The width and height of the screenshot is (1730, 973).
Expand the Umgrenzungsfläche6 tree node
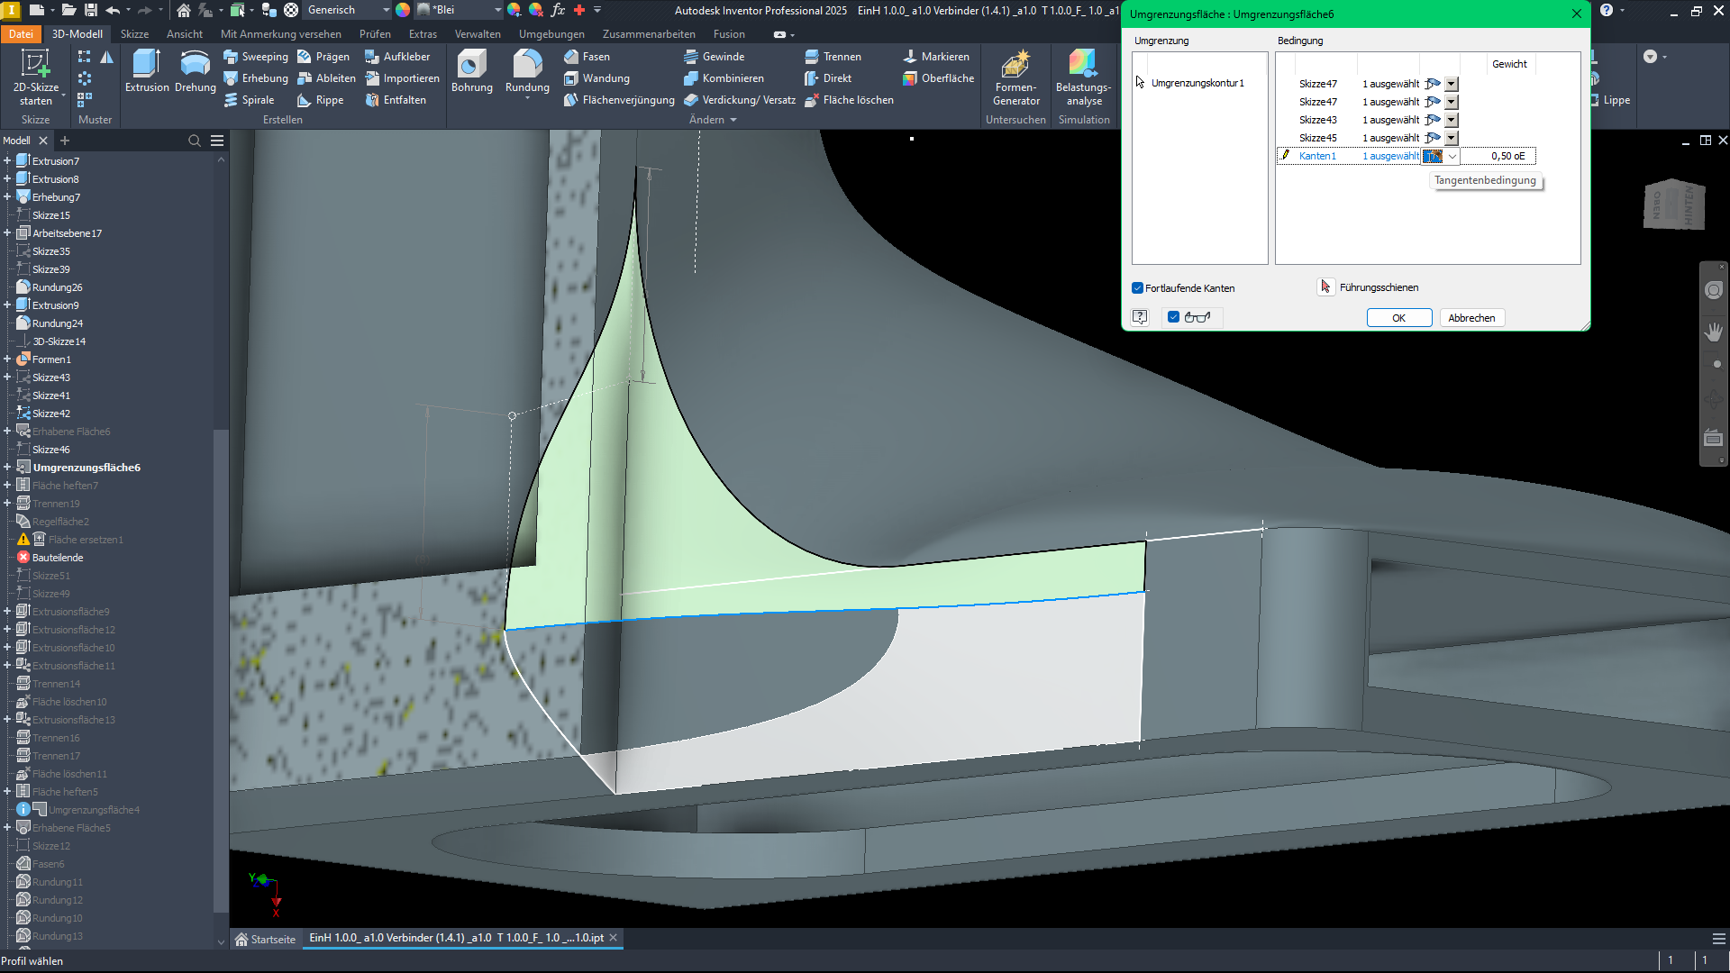tap(7, 468)
